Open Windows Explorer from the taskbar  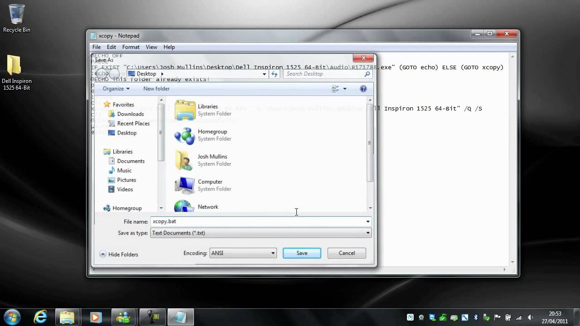coord(67,317)
